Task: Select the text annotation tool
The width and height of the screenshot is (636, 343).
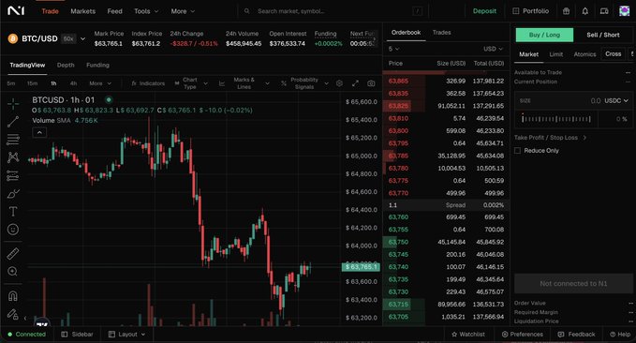Action: point(13,212)
